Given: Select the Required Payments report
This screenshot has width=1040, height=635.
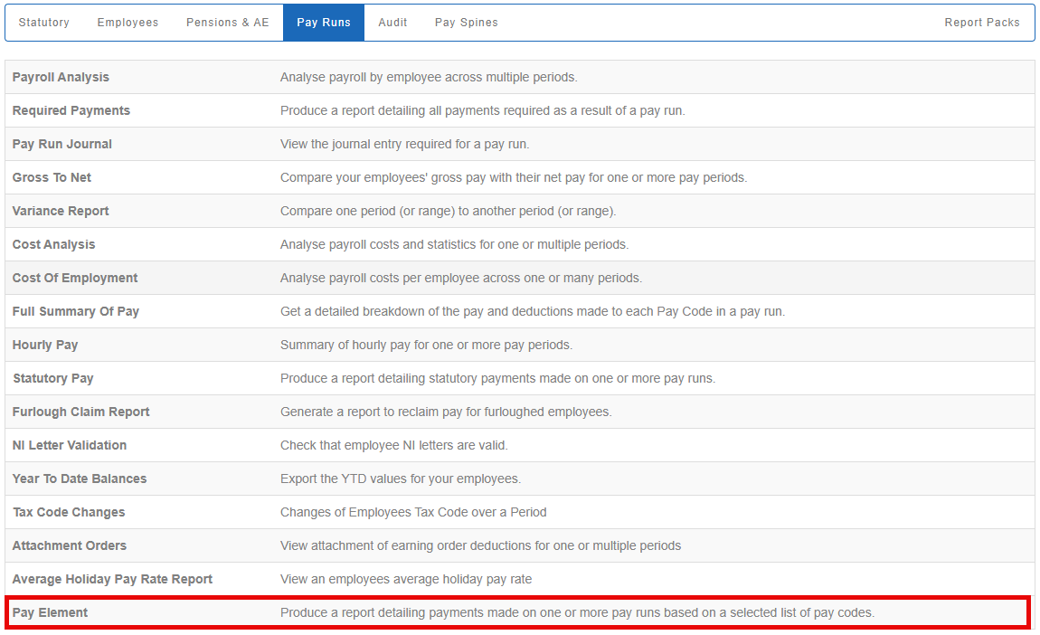Looking at the screenshot, I should 71,110.
